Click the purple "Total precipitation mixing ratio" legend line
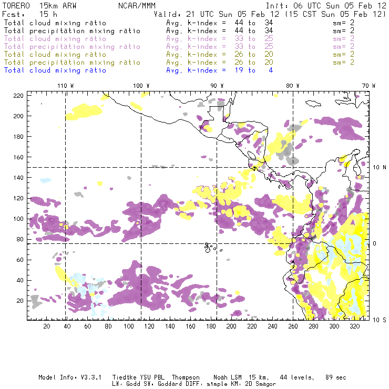 (72, 47)
